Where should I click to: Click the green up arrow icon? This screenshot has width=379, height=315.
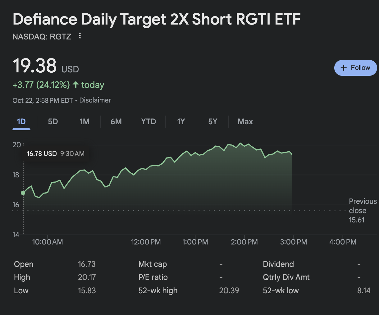[75, 84]
